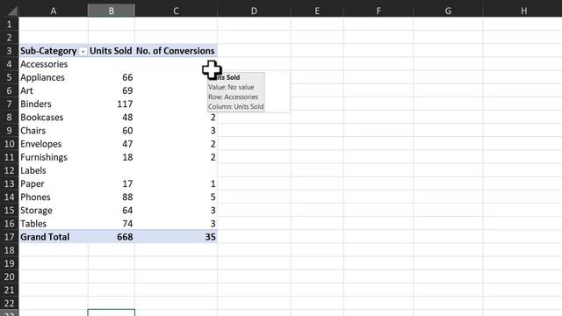Select row 17 header
562x316 pixels.
coord(10,237)
